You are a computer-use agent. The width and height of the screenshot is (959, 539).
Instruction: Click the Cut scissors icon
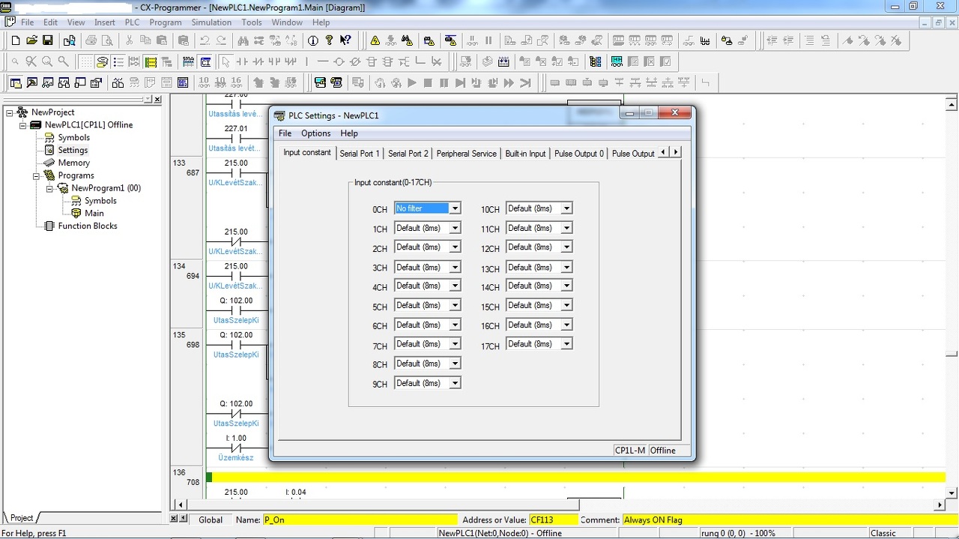130,40
